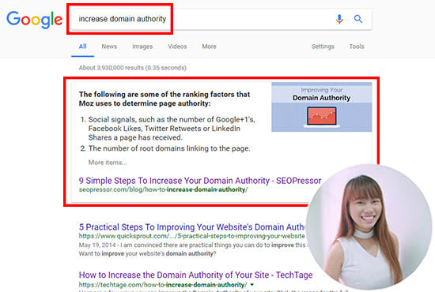Image resolution: width=435 pixels, height=292 pixels.
Task: Click the blue magnifier search icon
Action: tap(358, 19)
